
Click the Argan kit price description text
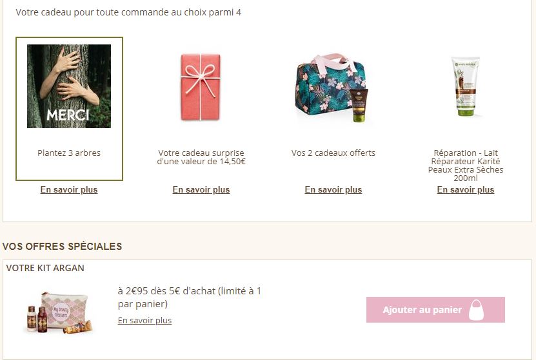pyautogui.click(x=190, y=298)
